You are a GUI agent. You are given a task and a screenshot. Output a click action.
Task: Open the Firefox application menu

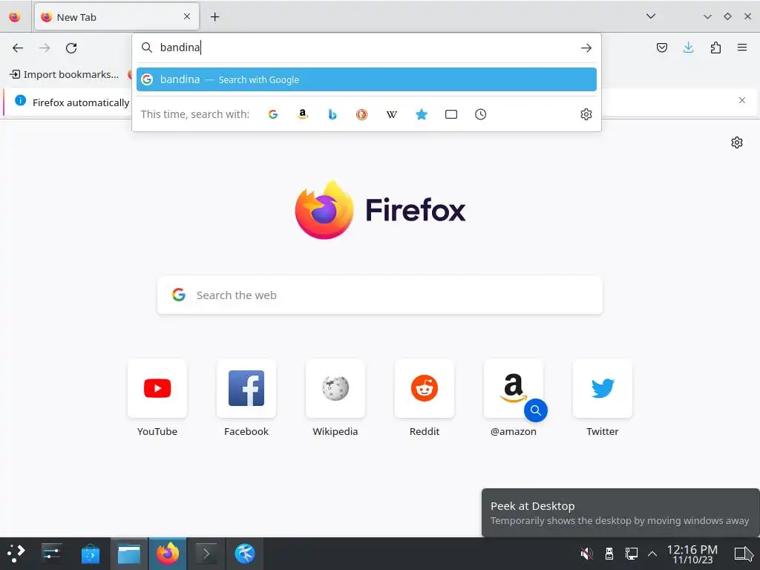741,47
